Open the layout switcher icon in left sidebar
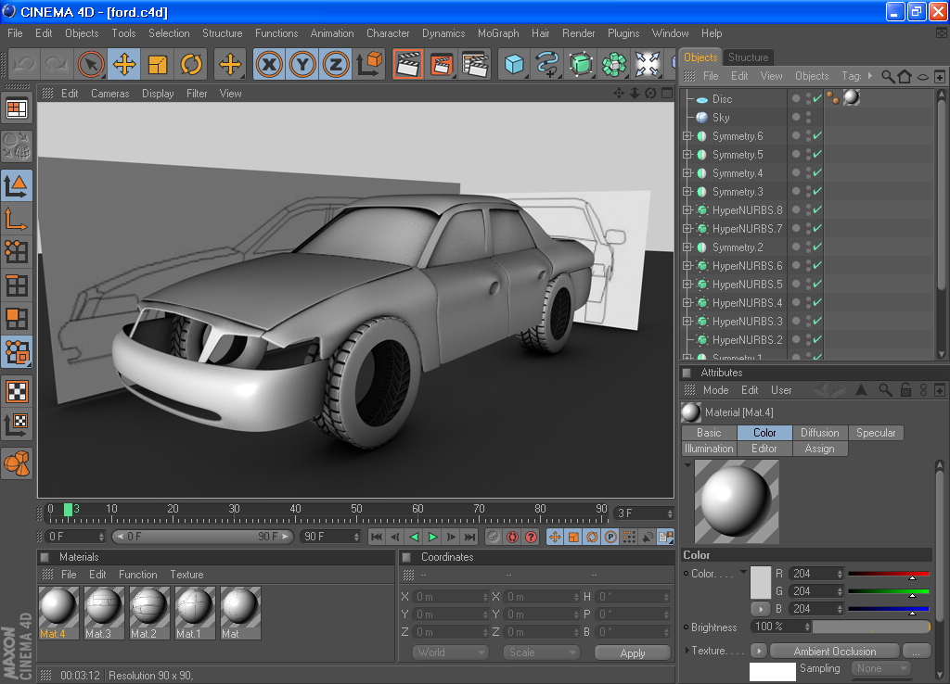Screen dimensions: 950x684 pos(17,109)
